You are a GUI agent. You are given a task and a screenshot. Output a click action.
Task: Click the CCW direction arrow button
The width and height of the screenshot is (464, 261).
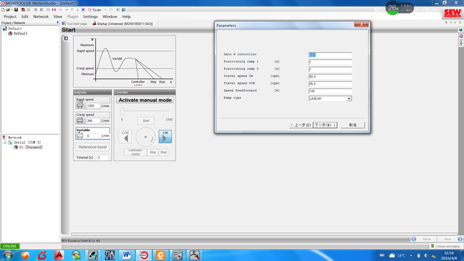click(126, 137)
